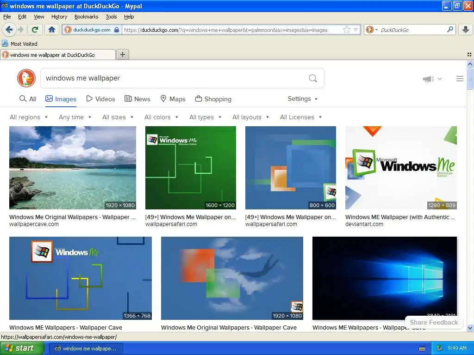The image size is (474, 355).
Task: Expand the All layouts filter
Action: click(x=250, y=117)
